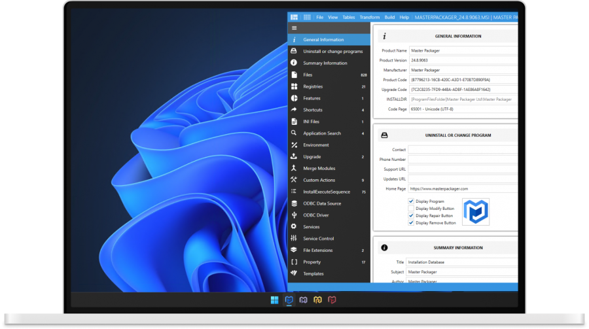Go to the Files section label

point(308,75)
